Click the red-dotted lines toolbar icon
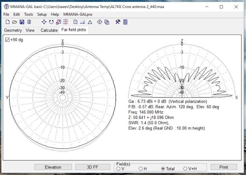The height and width of the screenshot is (175, 246). tap(66, 22)
